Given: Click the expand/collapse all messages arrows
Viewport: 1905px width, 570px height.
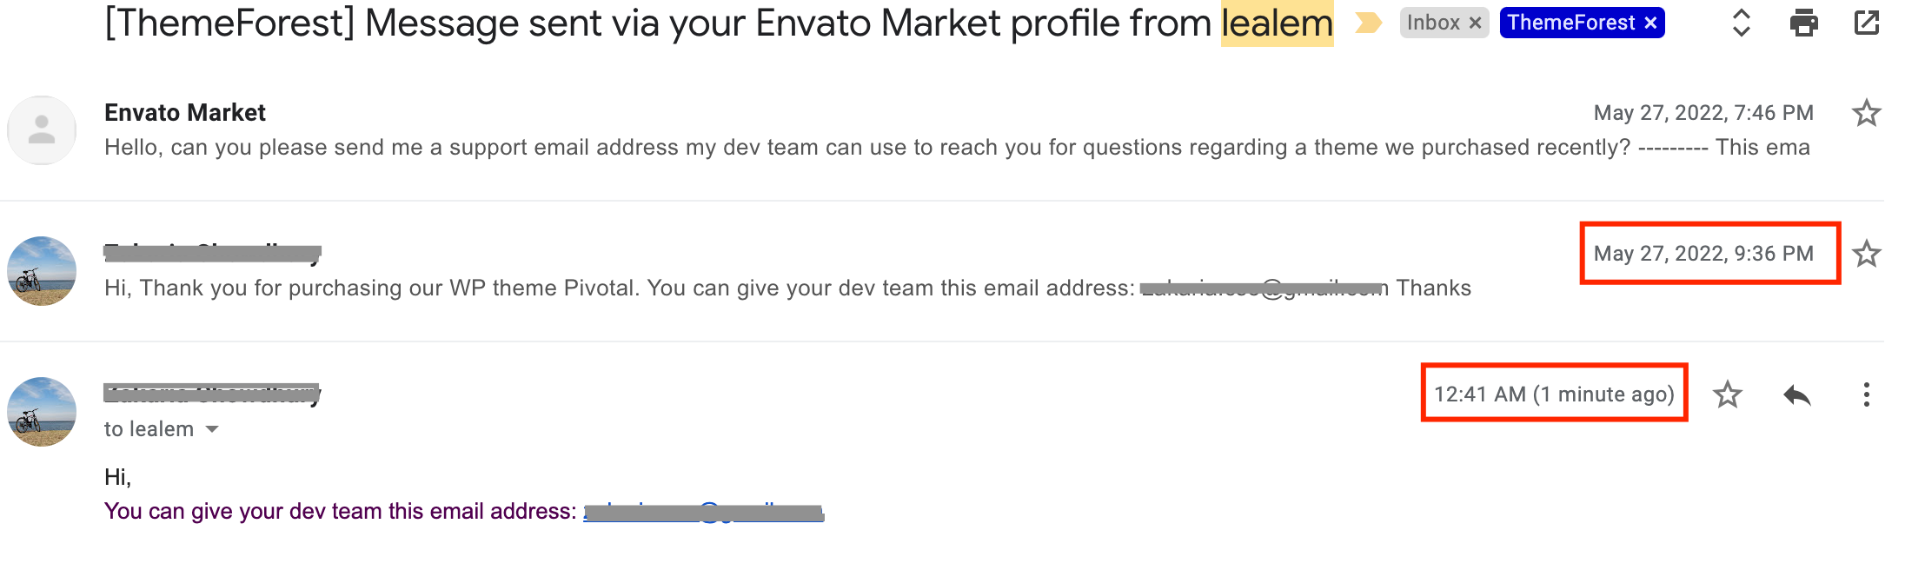Looking at the screenshot, I should (1741, 23).
